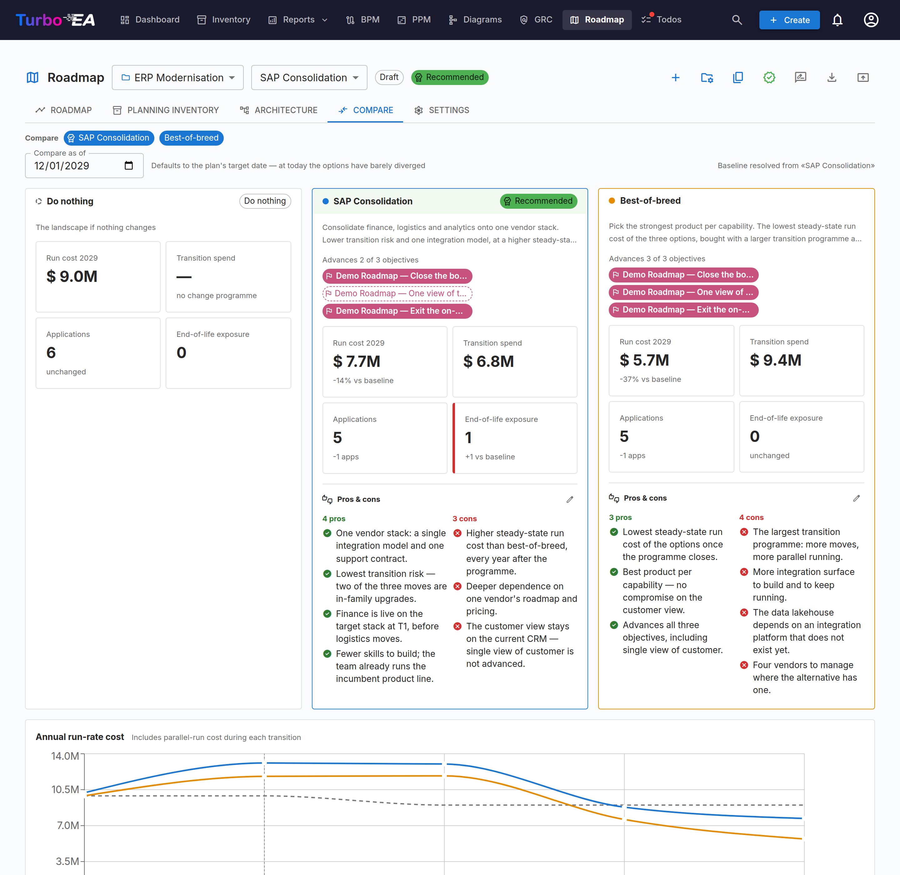Click the duplicate copy icon
900x875 pixels.
tap(738, 78)
